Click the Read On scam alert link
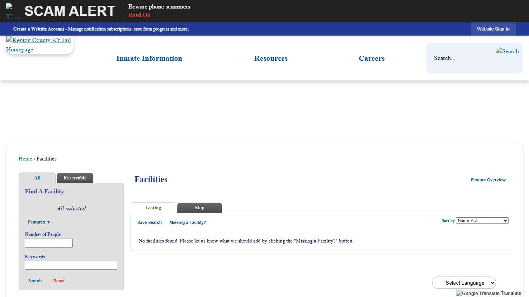 tap(141, 15)
